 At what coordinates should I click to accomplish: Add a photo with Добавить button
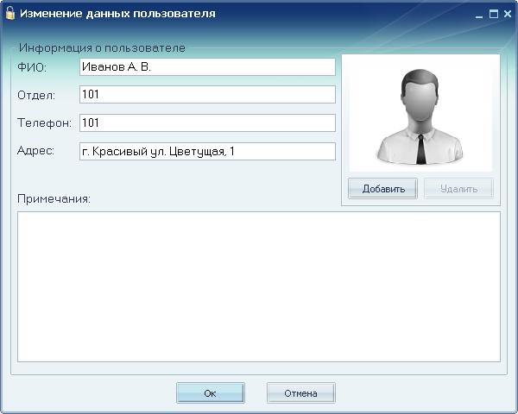point(382,189)
